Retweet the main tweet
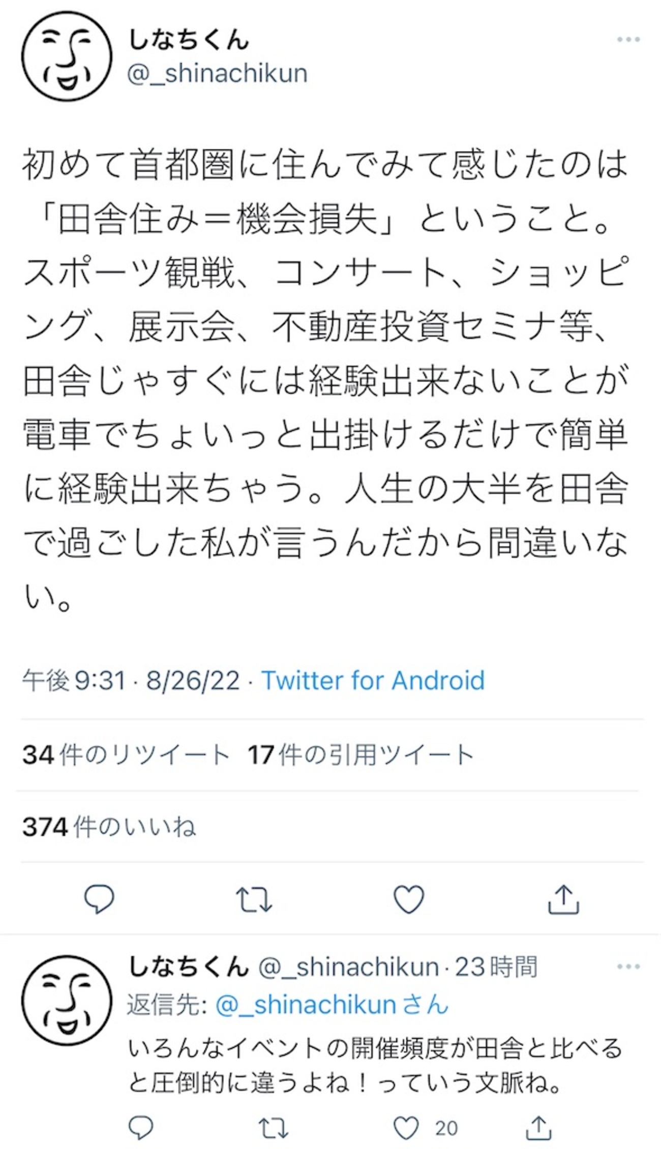The image size is (661, 1149). tap(254, 899)
